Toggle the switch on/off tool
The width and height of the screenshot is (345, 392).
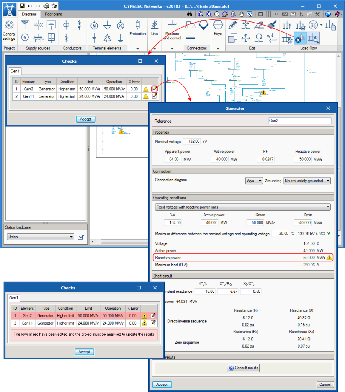(272, 38)
